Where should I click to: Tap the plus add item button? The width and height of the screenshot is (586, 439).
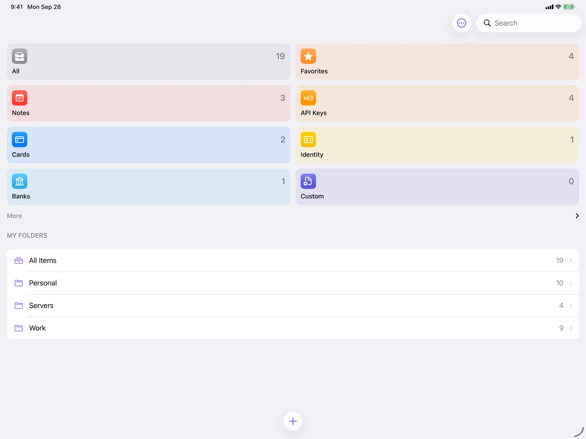(293, 421)
